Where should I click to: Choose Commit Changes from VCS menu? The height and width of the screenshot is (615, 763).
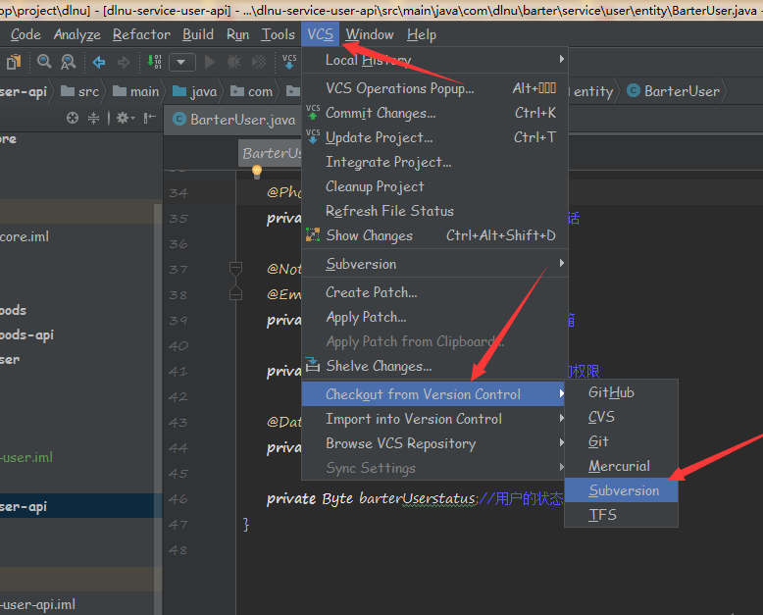coord(381,113)
